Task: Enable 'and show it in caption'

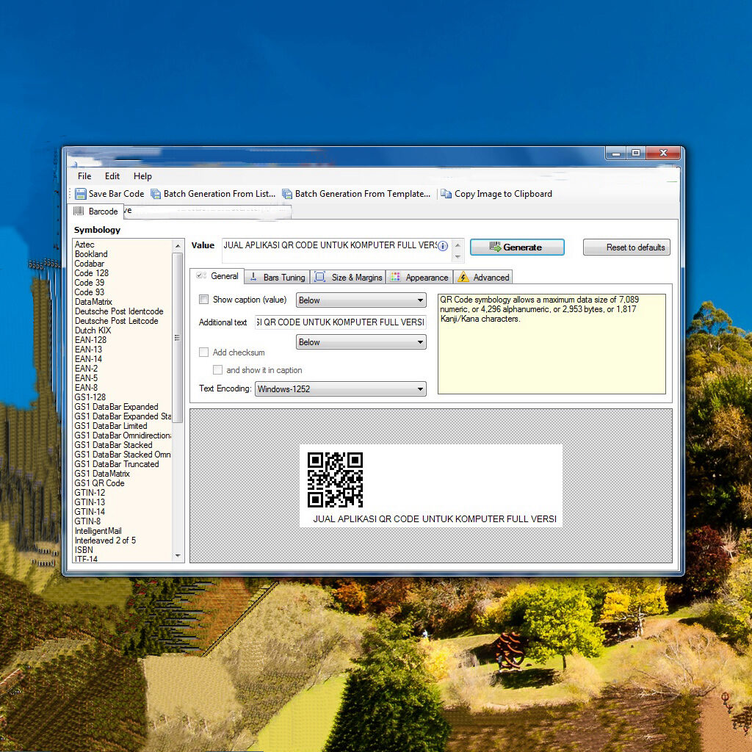Action: 217,369
